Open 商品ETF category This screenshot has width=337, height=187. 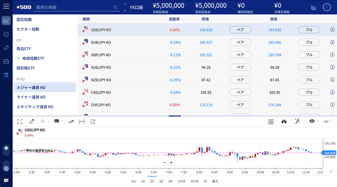point(24,49)
